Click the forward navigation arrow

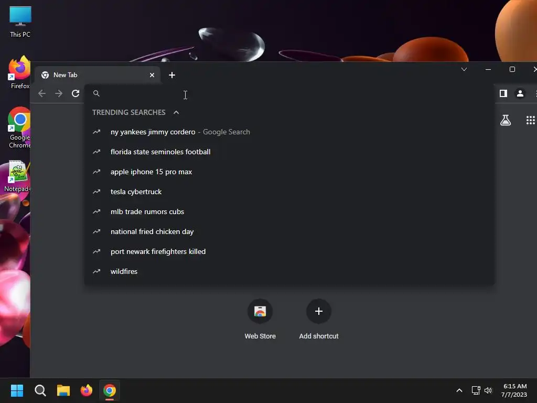pyautogui.click(x=59, y=93)
